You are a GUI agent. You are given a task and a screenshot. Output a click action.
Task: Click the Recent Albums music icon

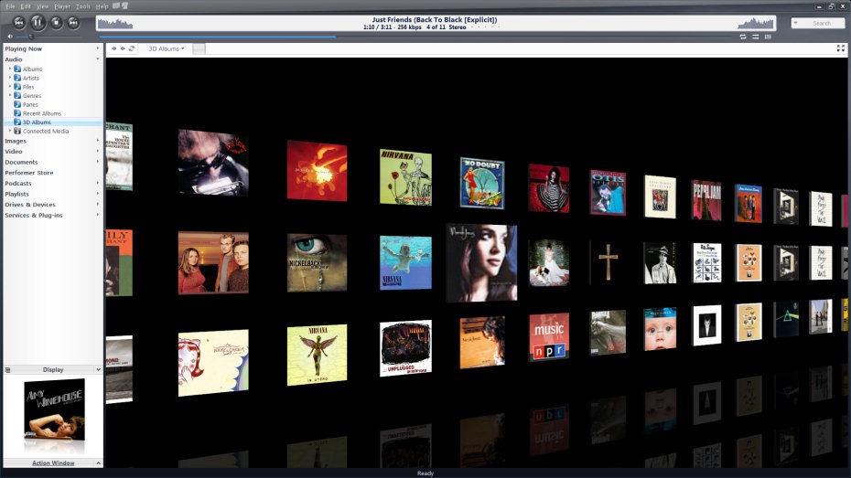click(x=17, y=113)
